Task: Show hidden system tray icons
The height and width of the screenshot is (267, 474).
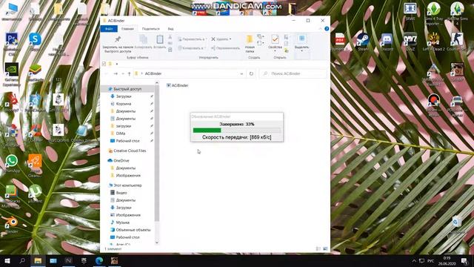Action: coord(414,260)
